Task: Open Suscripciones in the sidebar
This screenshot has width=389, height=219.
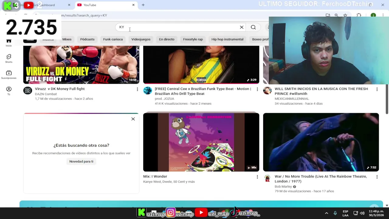Action: [x=9, y=75]
